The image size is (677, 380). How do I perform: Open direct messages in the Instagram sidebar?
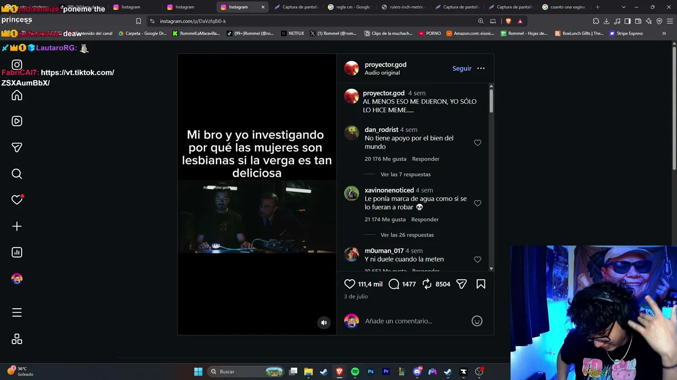tap(17, 147)
